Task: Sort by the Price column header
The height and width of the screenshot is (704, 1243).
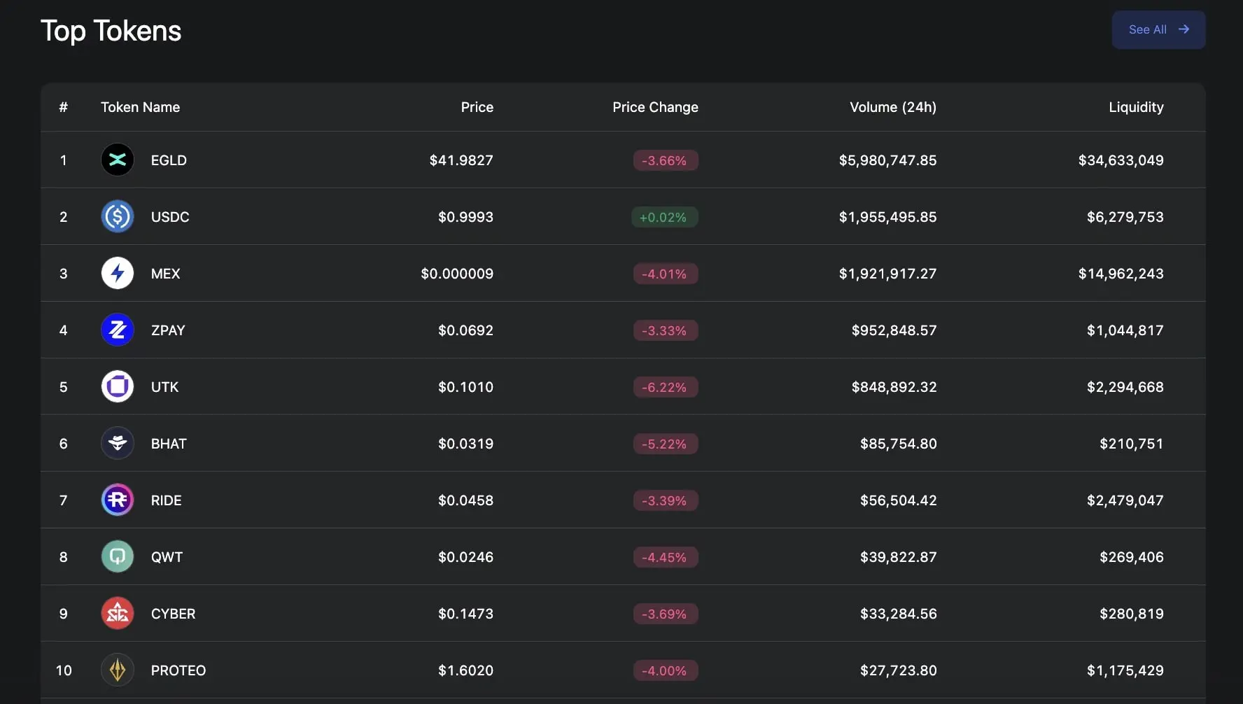Action: (477, 107)
